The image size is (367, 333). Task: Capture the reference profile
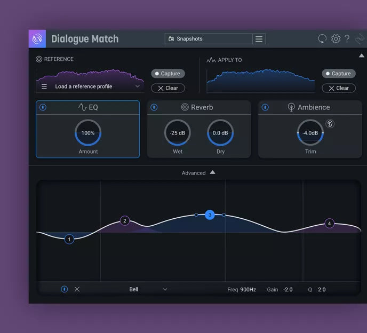(x=168, y=74)
